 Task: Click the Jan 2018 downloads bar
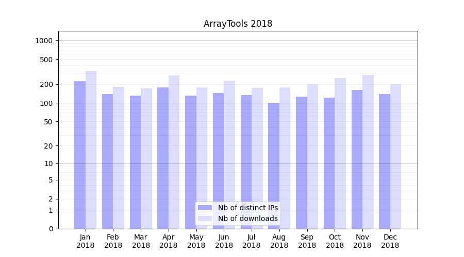tap(91, 149)
